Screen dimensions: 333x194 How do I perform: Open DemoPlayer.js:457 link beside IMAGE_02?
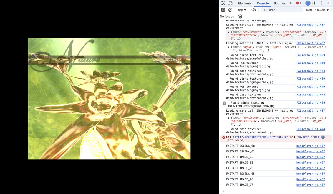311,157
